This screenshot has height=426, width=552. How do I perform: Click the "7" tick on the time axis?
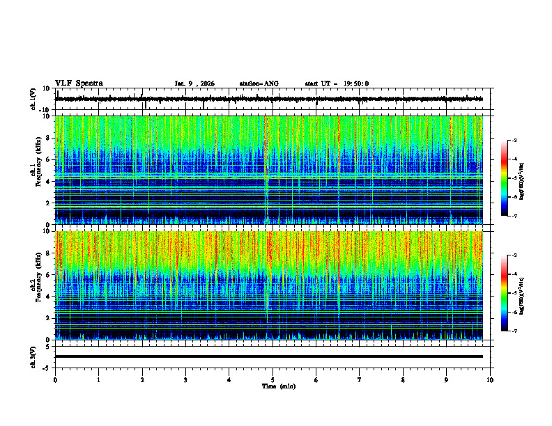coord(360,380)
